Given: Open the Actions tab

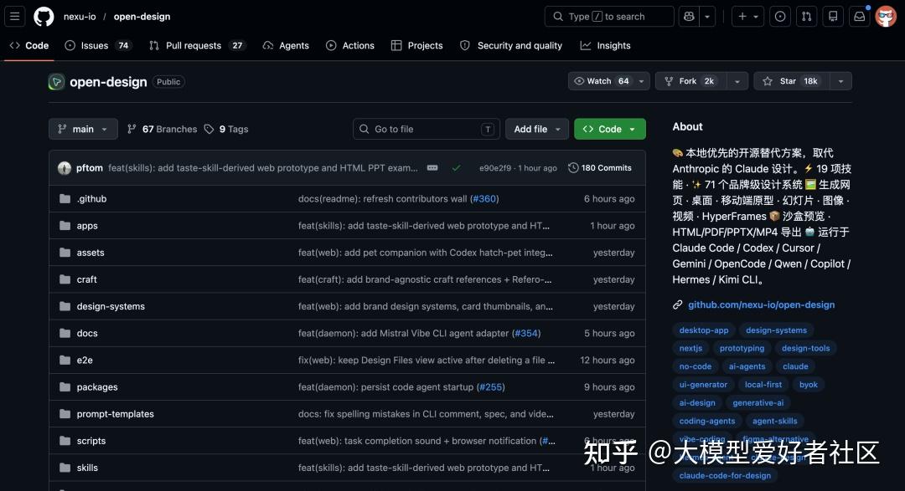Looking at the screenshot, I should 349,45.
